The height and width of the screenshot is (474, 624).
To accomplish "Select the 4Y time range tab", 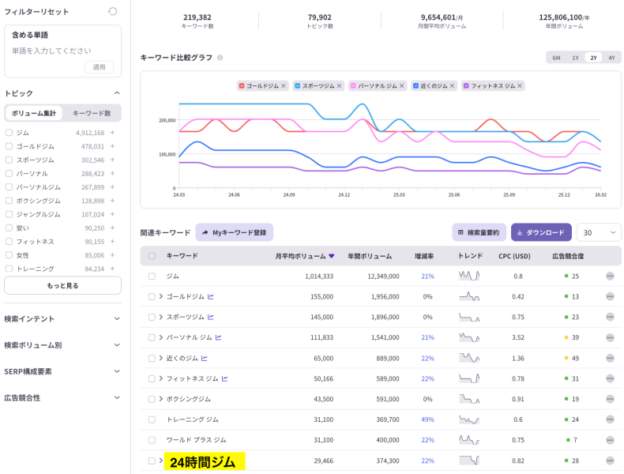I will [x=611, y=58].
